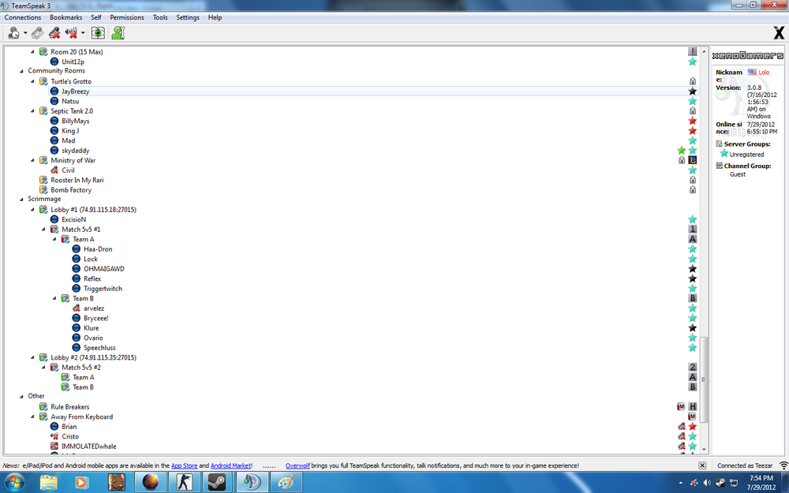Open the Tools menu
This screenshot has width=789, height=493.
(160, 17)
